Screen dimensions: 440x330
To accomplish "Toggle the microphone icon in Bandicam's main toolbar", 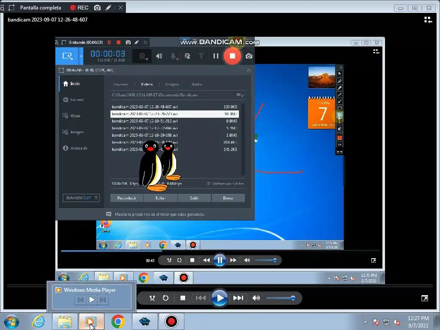I will [174, 56].
